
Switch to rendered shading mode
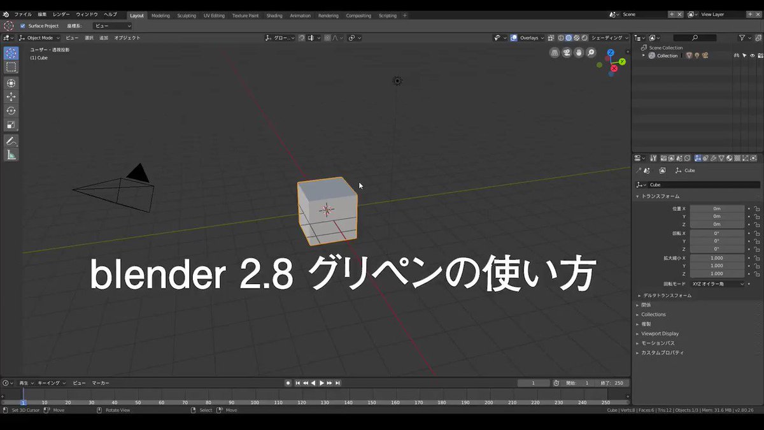(584, 38)
